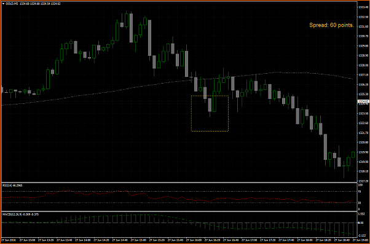Click the RSI scale value 100
Screen dimensions: 370x244
coord(360,185)
